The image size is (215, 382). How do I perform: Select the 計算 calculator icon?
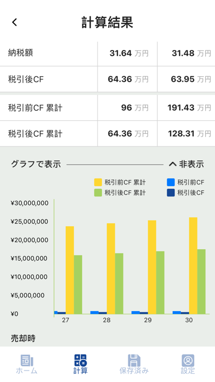[81, 360]
